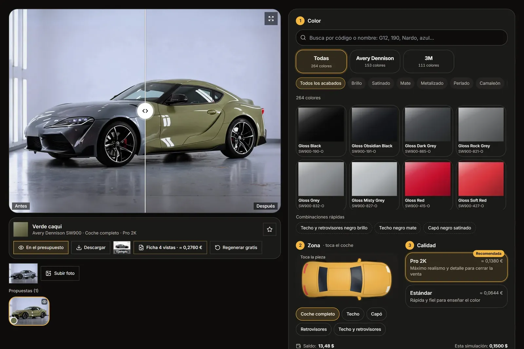Filter finishes by Brillo
The height and width of the screenshot is (349, 524).
[x=357, y=83]
